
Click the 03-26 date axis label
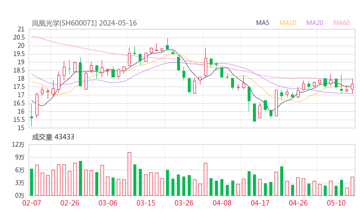tap(184, 203)
